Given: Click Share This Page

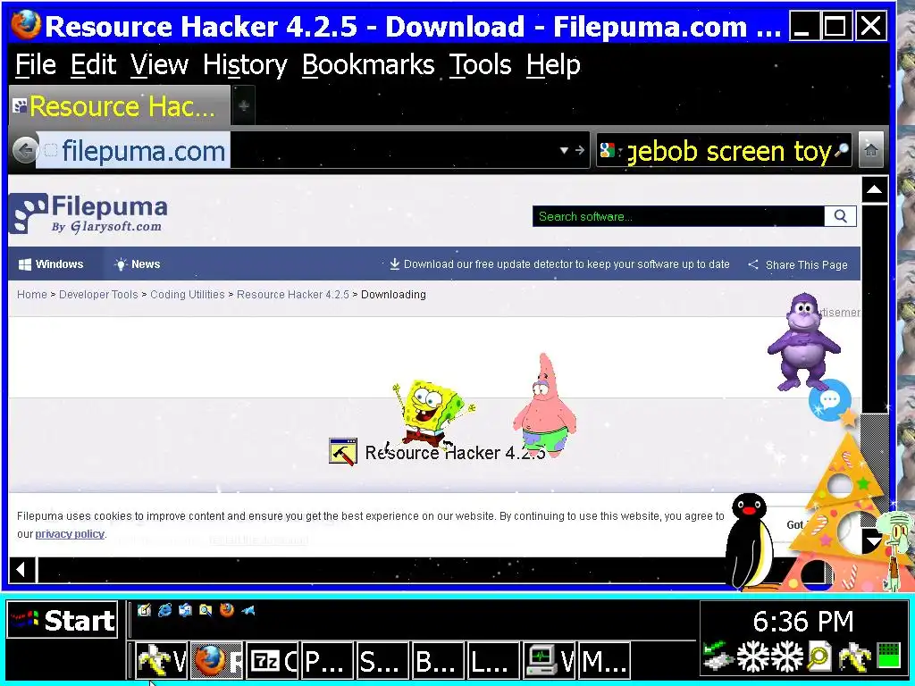Looking at the screenshot, I should coord(798,264).
